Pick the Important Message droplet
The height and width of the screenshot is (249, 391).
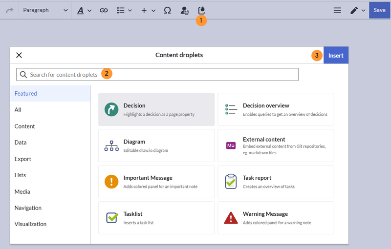click(x=156, y=182)
